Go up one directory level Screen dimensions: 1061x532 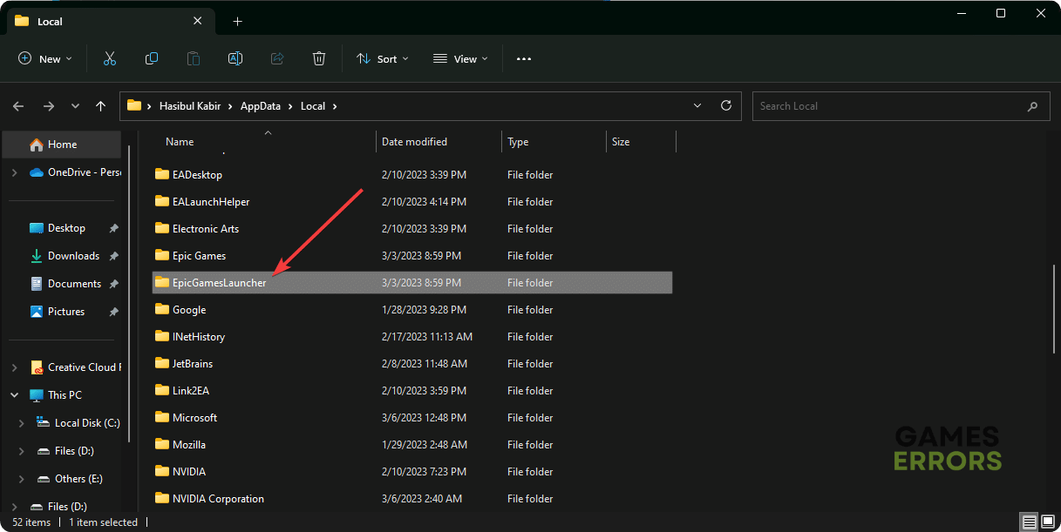point(101,106)
